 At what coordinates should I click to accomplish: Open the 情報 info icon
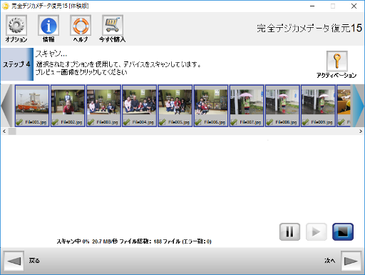tap(48, 26)
